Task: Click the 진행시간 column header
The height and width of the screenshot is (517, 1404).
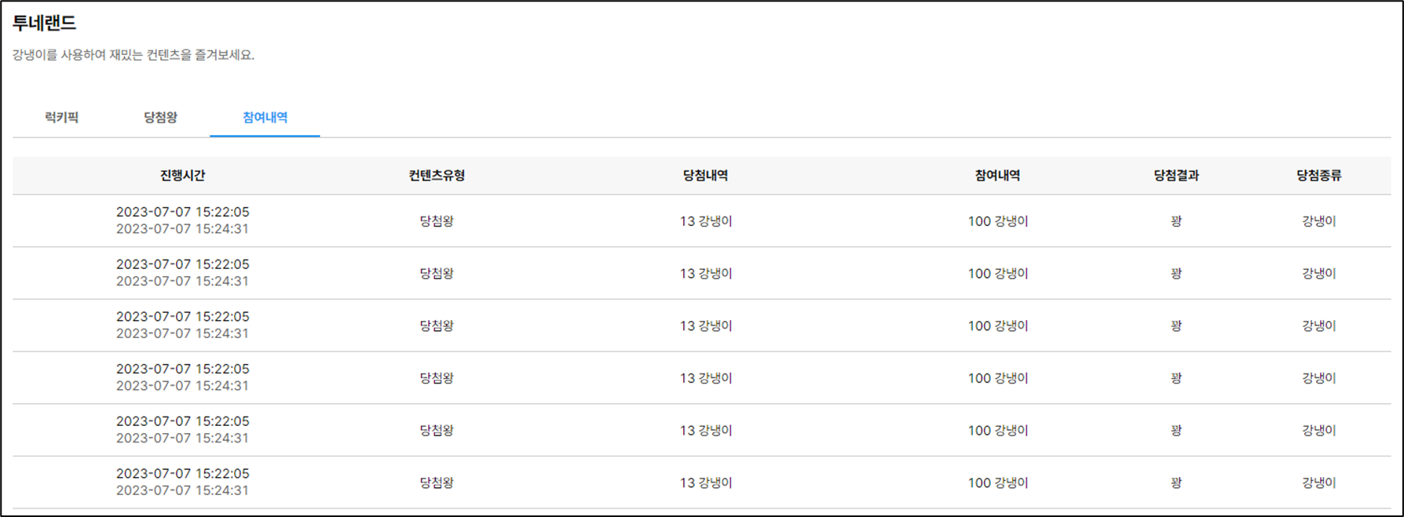Action: 182,176
